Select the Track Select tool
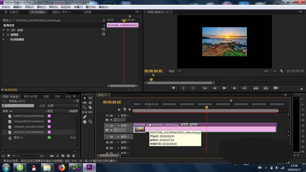Screen dimensions: 306x172 [90, 98]
